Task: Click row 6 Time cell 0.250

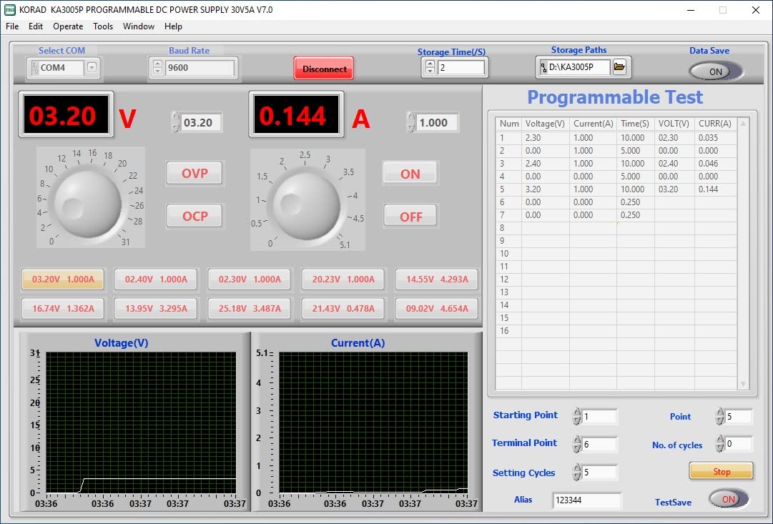Action: coord(636,202)
